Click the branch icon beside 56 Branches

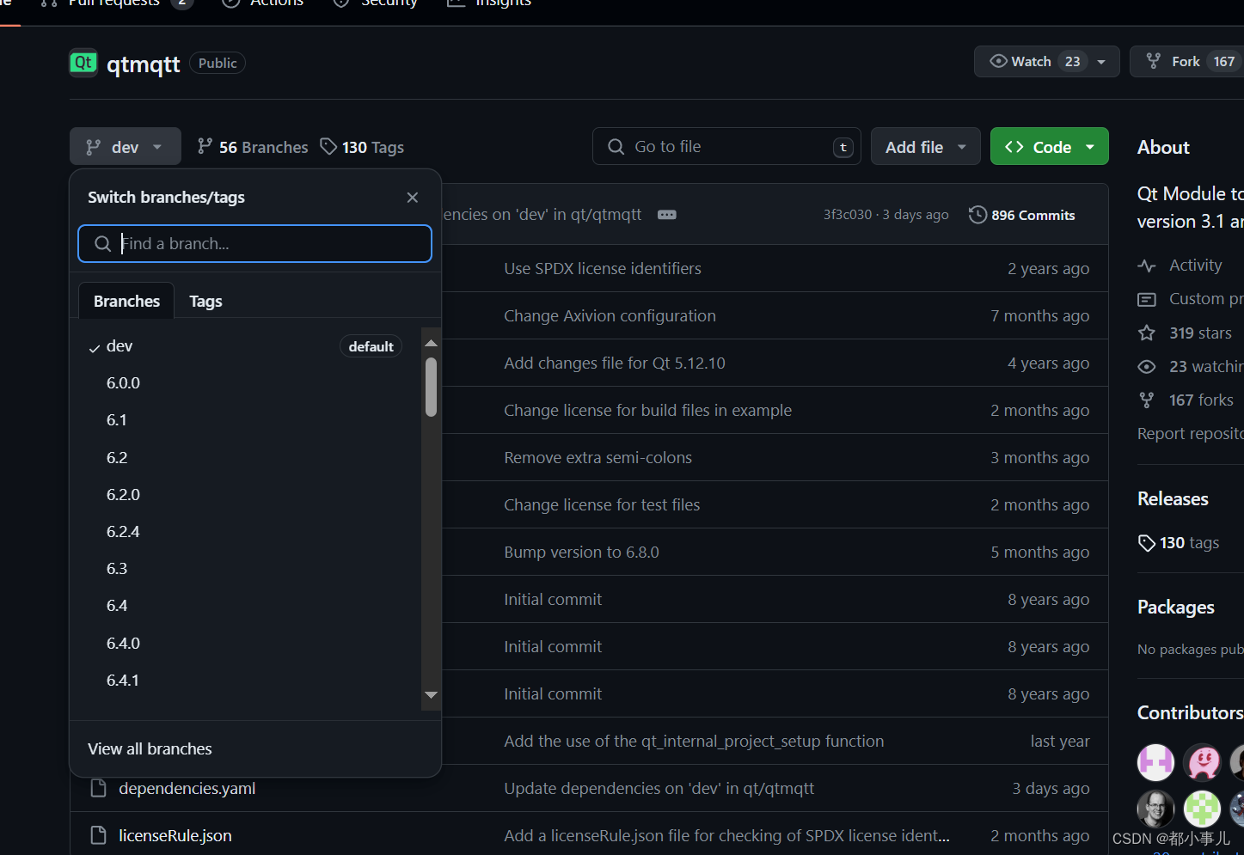[x=205, y=146]
